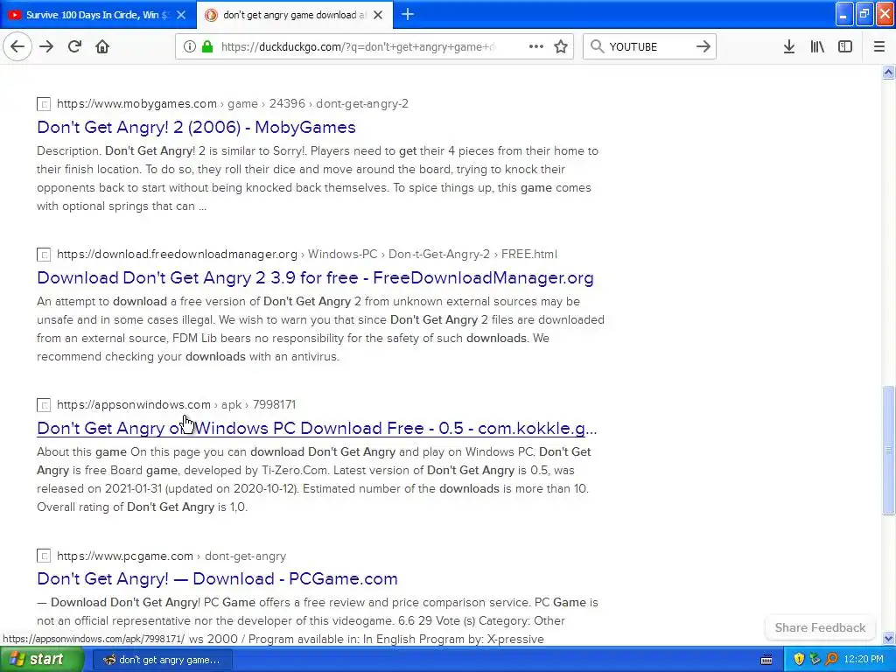Open Don't Get Angry! 2 (2006) MobyGames result
The width and height of the screenshot is (896, 672).
click(x=196, y=127)
